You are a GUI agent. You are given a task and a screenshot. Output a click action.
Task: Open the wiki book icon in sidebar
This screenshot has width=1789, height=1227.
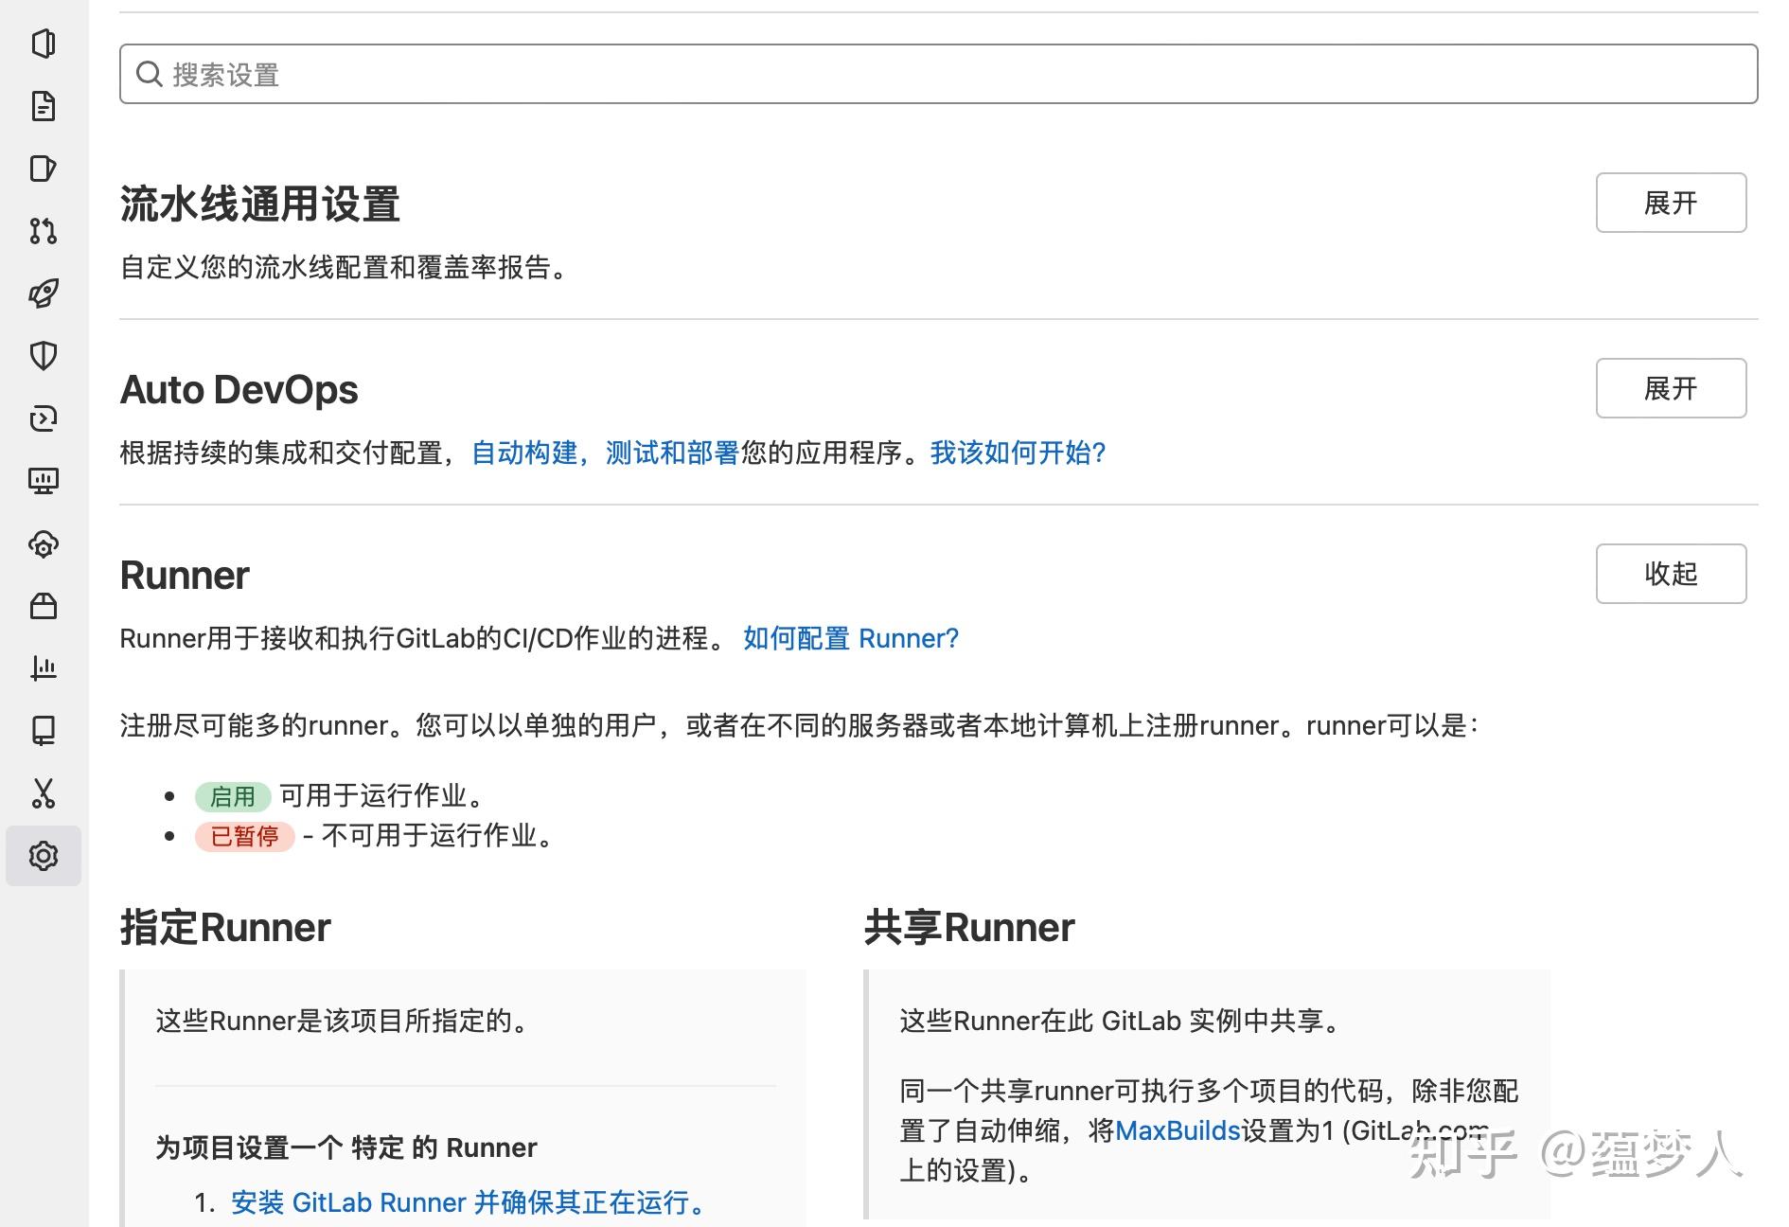(44, 730)
